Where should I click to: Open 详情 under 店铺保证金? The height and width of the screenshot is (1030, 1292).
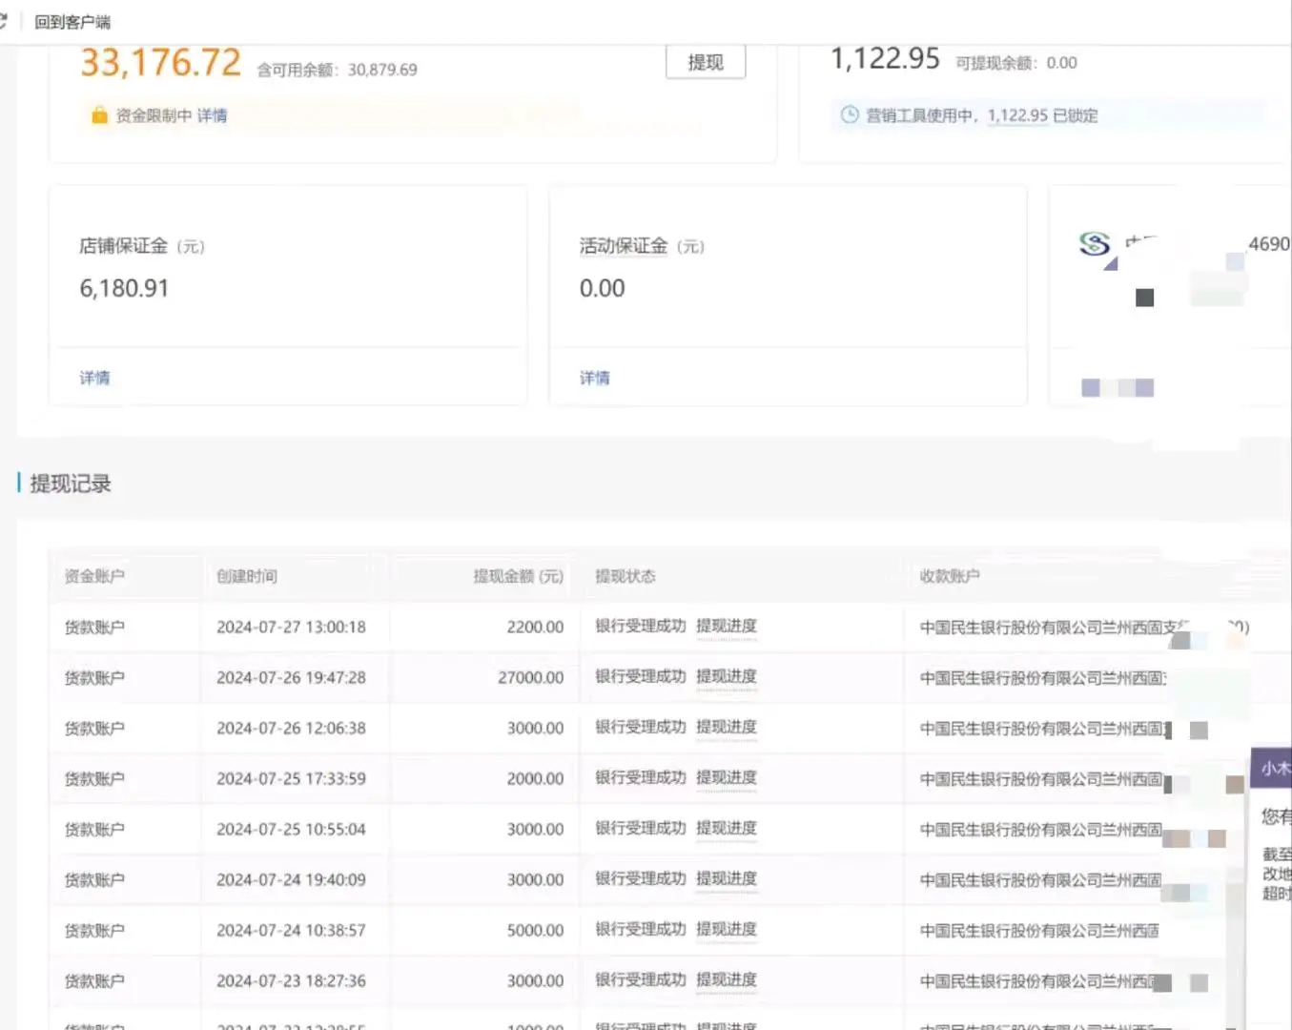pos(94,378)
